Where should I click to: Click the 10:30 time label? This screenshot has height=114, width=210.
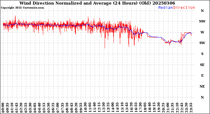[x=85, y=108]
